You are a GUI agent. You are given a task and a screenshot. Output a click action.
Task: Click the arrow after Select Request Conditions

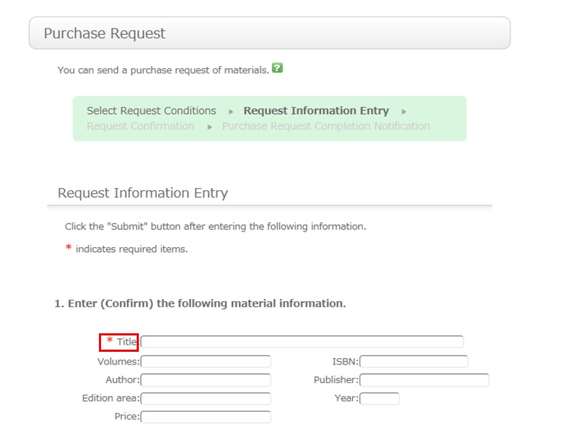[231, 112]
